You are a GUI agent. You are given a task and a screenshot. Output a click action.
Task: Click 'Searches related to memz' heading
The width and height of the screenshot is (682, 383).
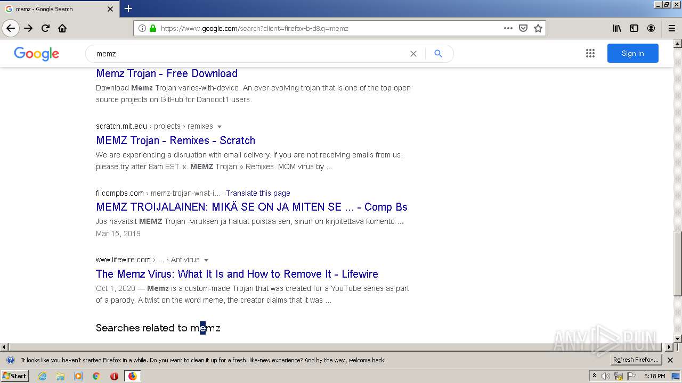click(x=158, y=328)
